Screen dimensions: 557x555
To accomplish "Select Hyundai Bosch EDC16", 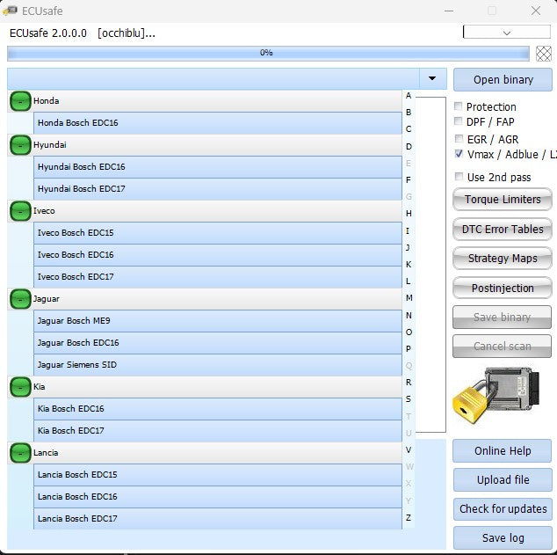I will (x=218, y=167).
